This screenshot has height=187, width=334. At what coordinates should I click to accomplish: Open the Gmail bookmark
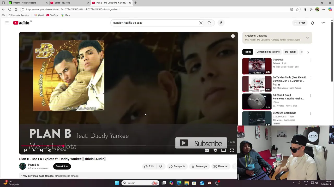(39, 15)
